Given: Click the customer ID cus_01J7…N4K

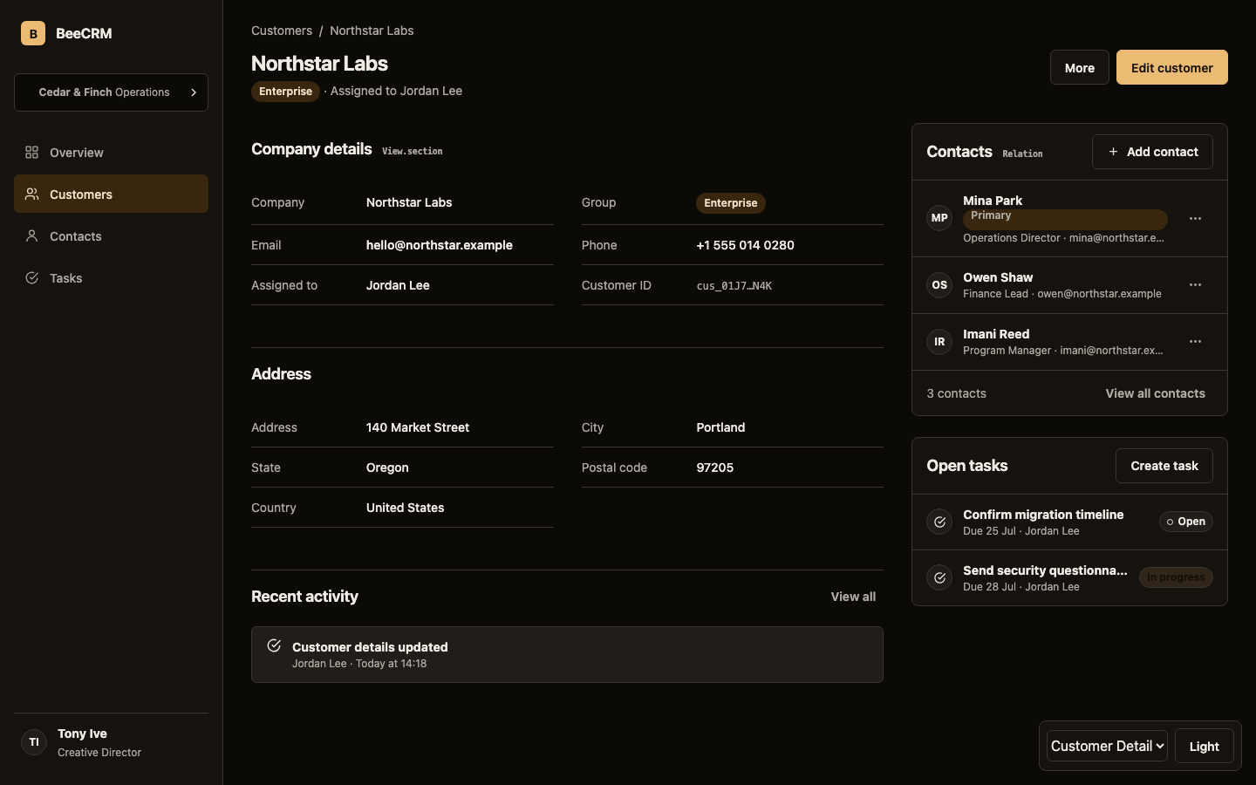Looking at the screenshot, I should coord(734,286).
